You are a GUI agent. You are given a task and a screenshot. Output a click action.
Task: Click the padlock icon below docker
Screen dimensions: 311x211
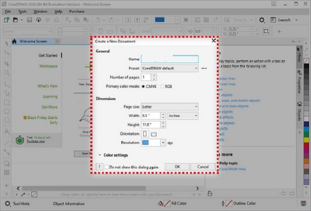pos(210,193)
